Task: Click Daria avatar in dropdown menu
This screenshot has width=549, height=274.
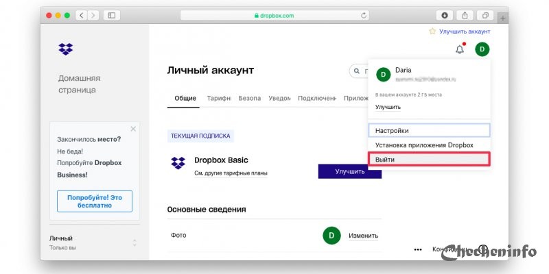Action: [x=383, y=74]
